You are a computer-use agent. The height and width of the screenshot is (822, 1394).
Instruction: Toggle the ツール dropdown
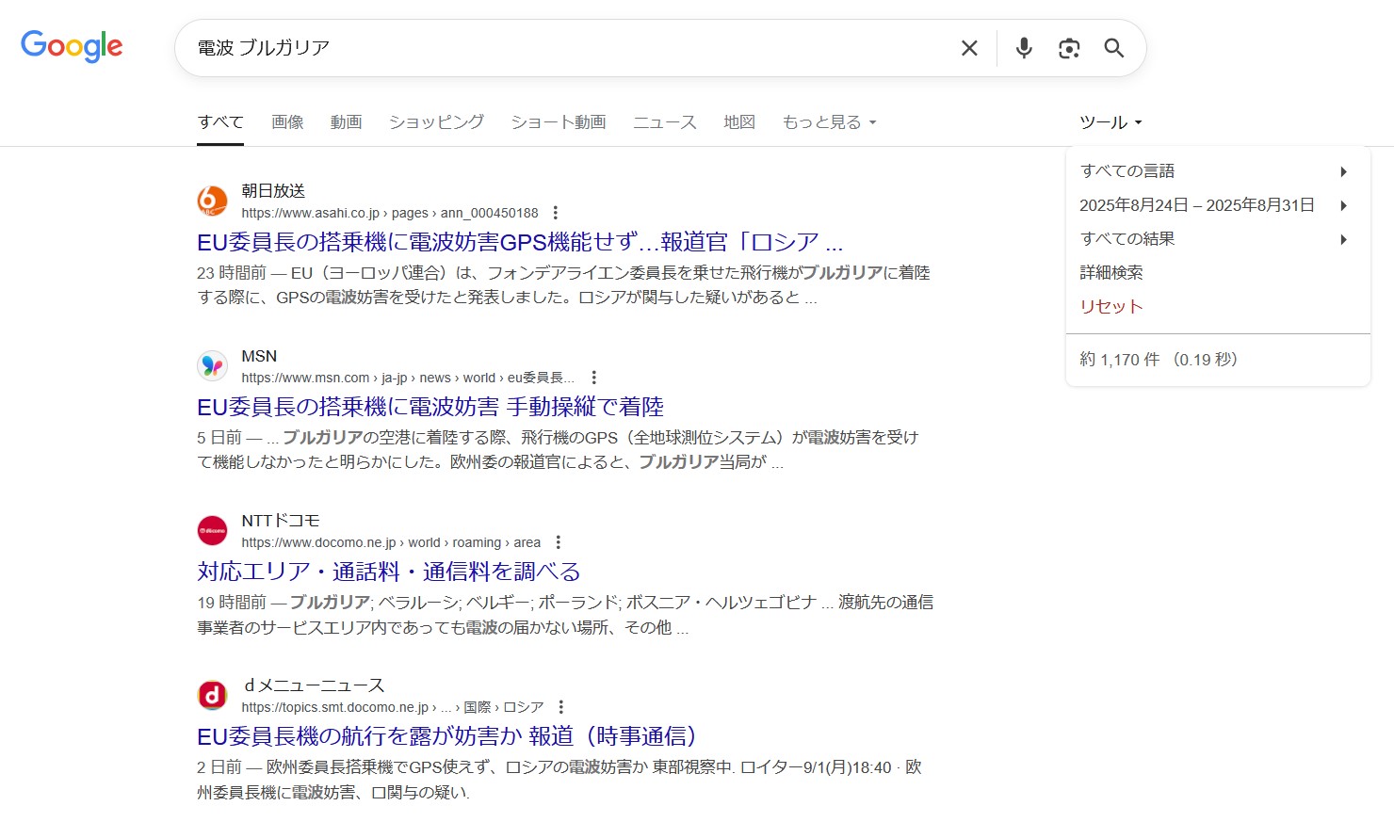(x=1110, y=122)
